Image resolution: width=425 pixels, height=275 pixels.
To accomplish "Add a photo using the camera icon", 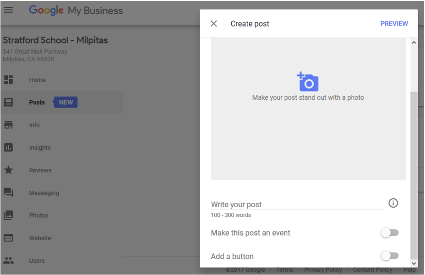I will [308, 81].
